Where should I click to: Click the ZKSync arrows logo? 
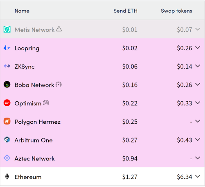pos(7,66)
